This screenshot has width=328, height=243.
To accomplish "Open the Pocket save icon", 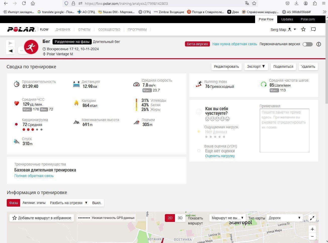I will tap(288, 4).
